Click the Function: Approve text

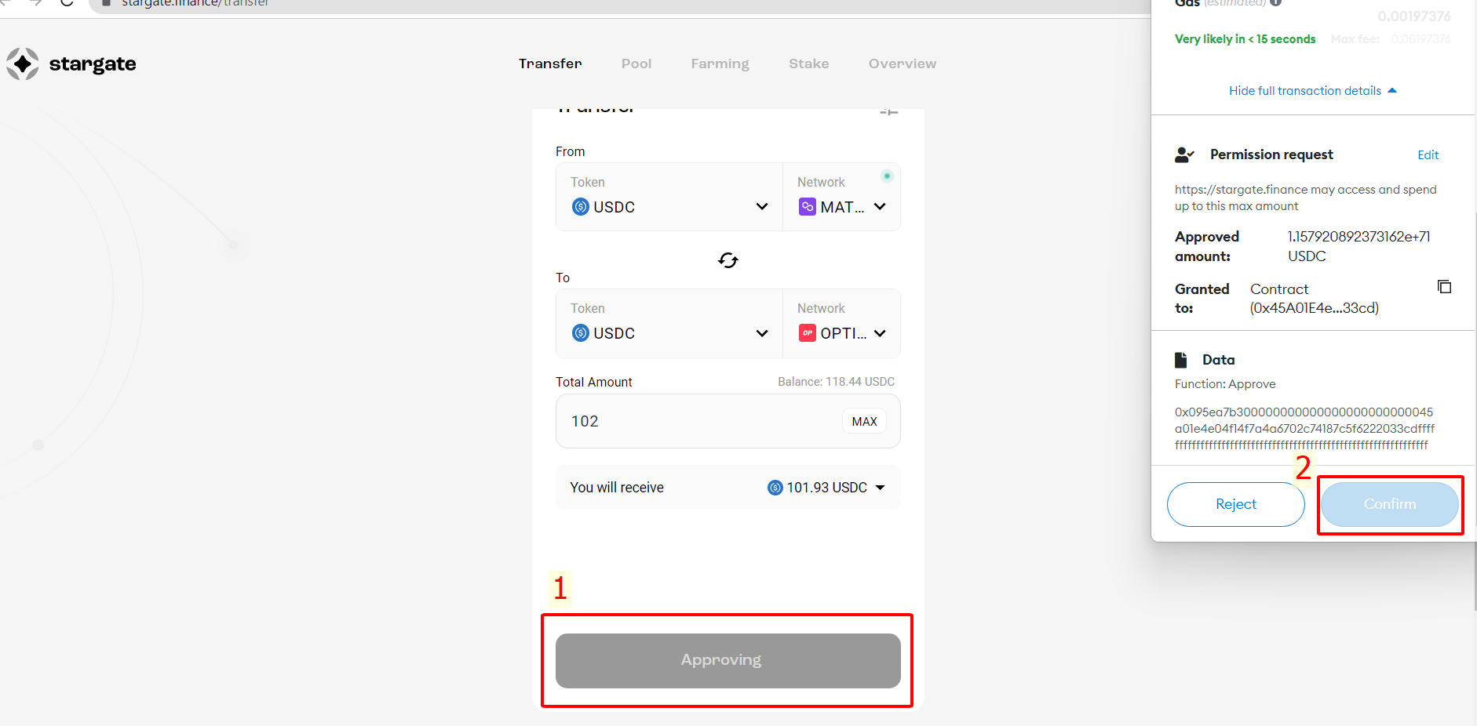point(1224,384)
